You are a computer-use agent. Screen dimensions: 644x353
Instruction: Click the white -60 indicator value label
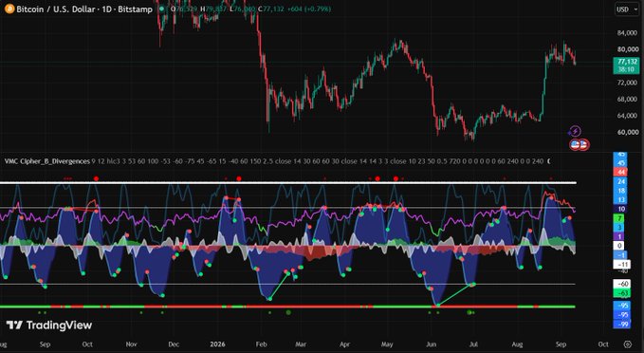coord(622,284)
